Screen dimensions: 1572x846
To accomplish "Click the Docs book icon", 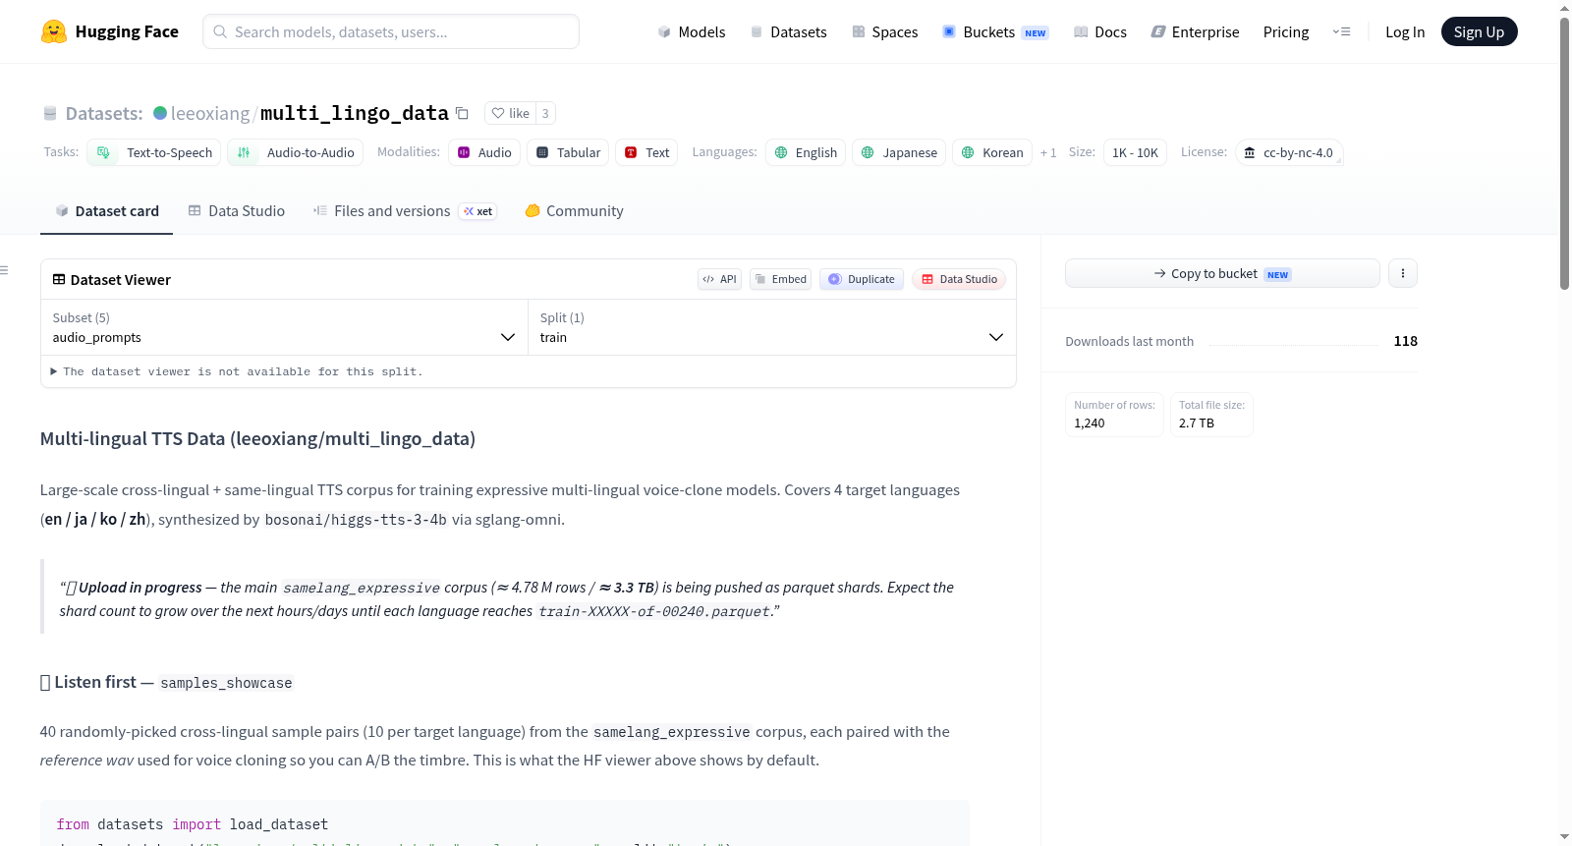I will point(1081,31).
